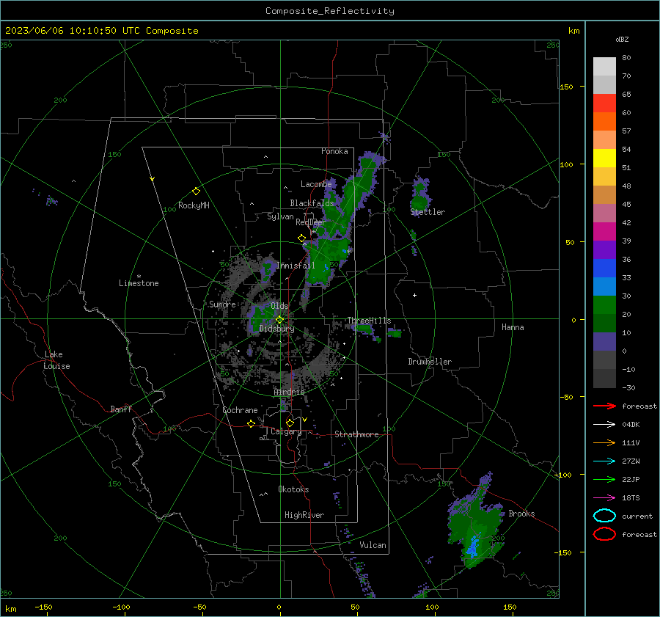Click the Banff label

point(121,409)
